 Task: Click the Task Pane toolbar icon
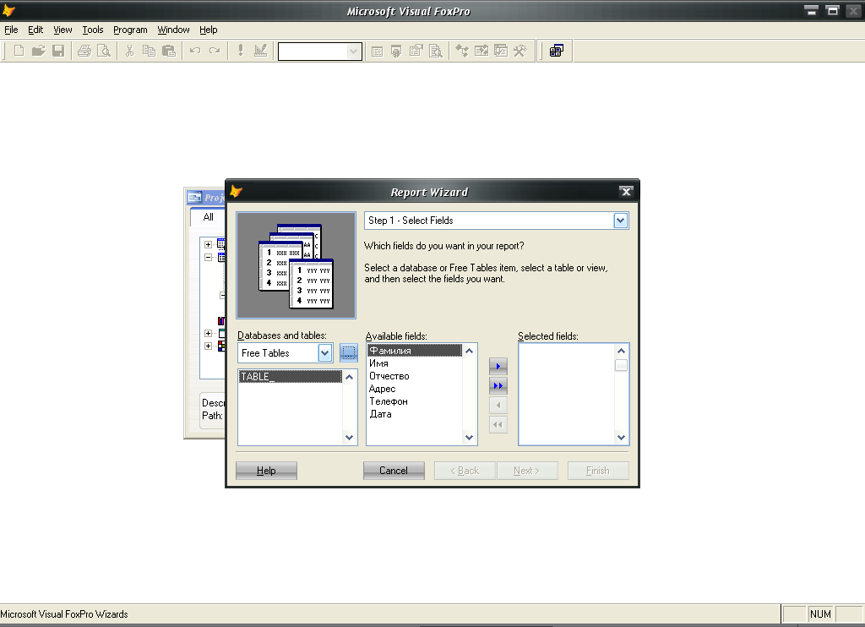(500, 52)
